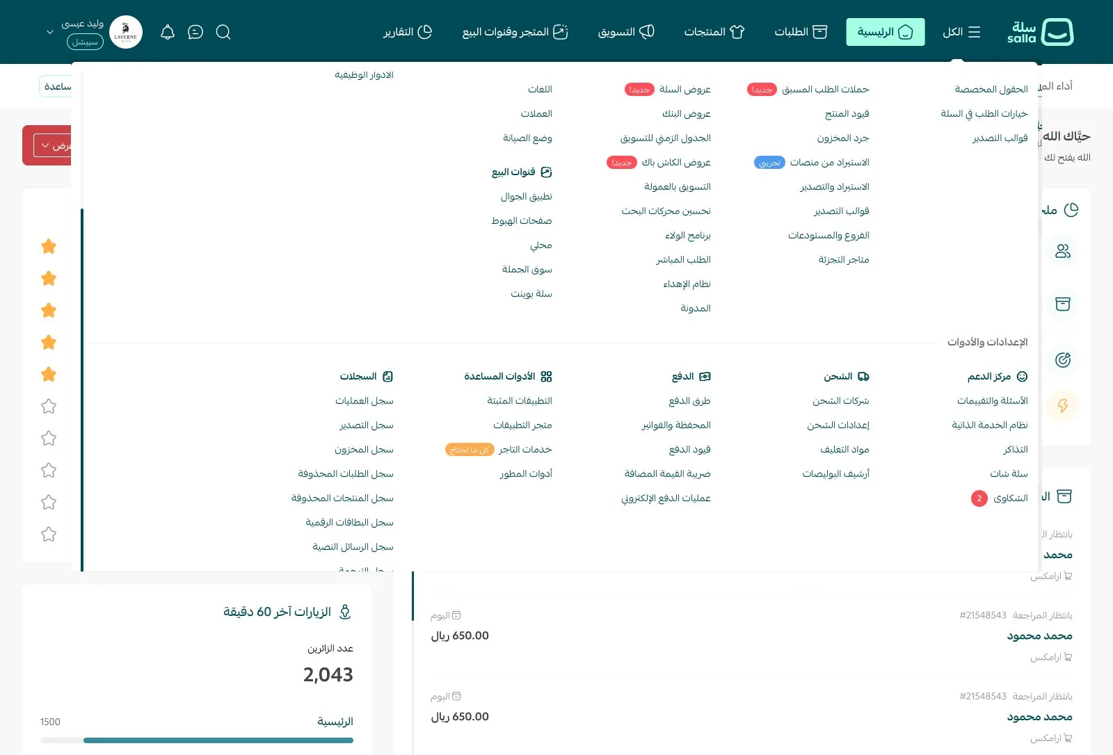This screenshot has height=755, width=1113.
Task: Open the شركات الشحن shipping companies link
Action: tap(841, 400)
